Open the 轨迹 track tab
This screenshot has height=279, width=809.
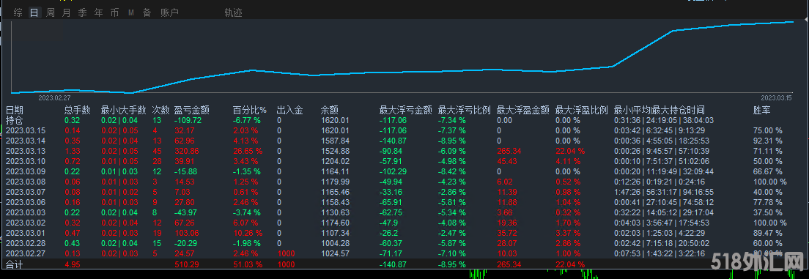(x=233, y=13)
